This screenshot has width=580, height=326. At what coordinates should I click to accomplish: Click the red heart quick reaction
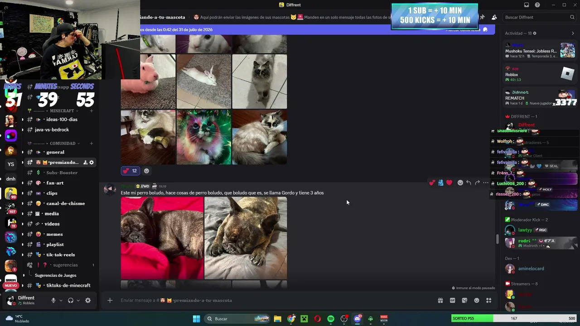[449, 182]
